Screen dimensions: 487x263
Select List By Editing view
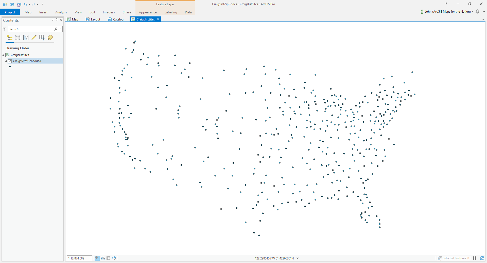point(34,38)
